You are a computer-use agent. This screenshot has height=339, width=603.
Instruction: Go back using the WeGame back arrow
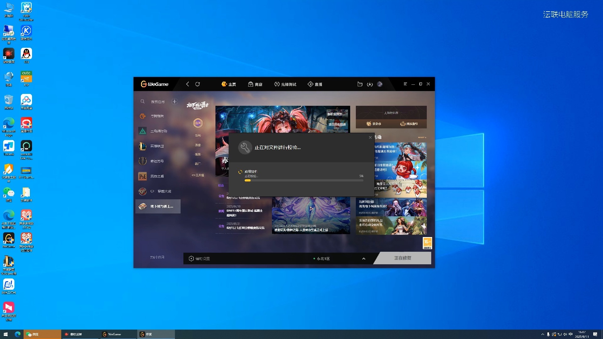[187, 84]
